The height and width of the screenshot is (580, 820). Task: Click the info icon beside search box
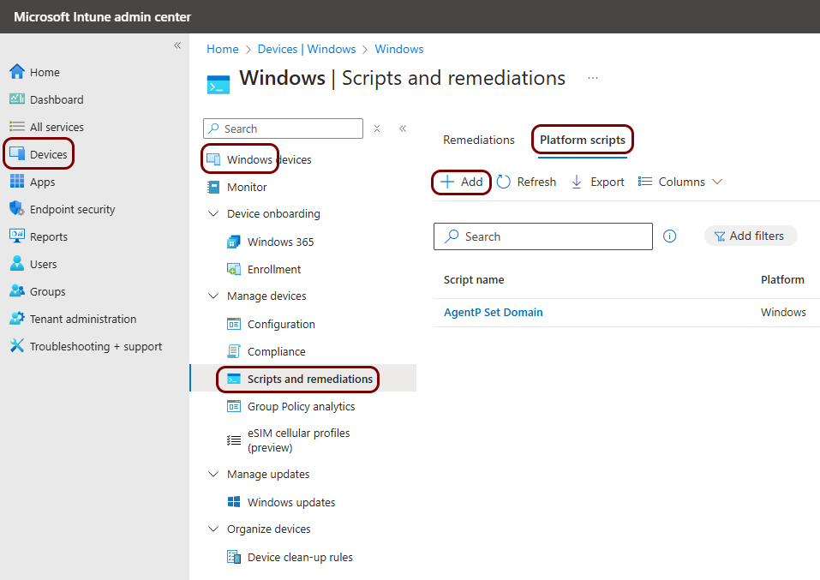670,236
